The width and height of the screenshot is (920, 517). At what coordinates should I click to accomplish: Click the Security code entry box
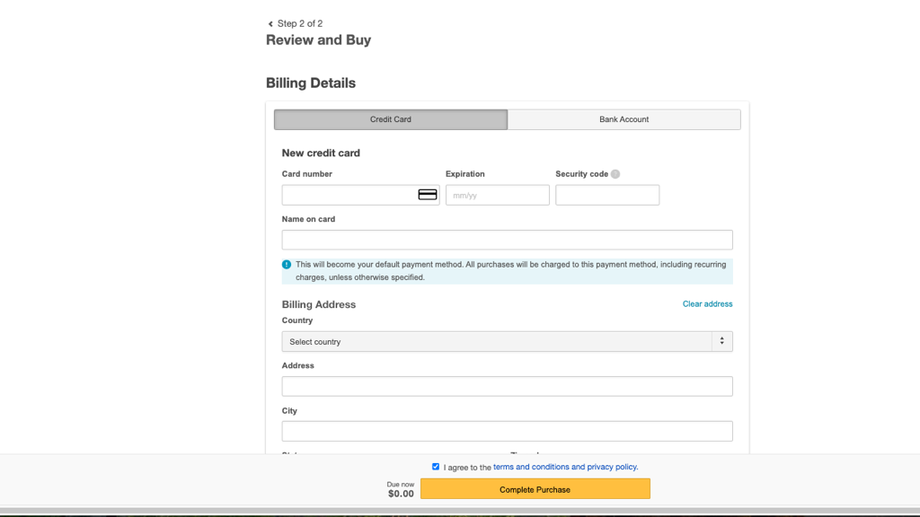(607, 194)
